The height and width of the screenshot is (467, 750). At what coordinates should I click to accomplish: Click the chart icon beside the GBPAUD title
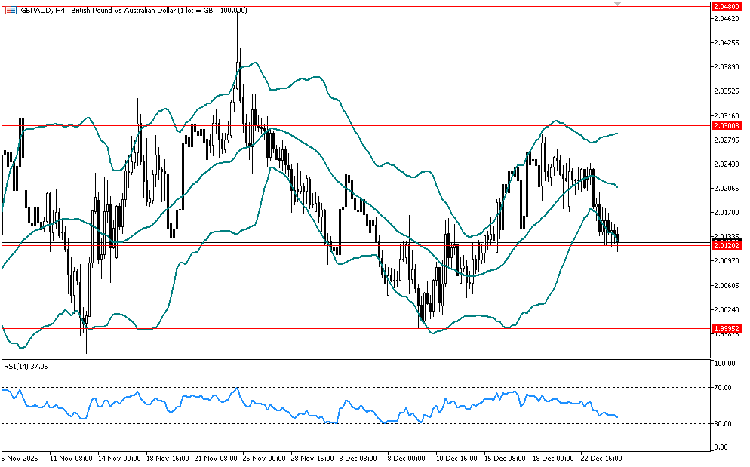pos(10,10)
